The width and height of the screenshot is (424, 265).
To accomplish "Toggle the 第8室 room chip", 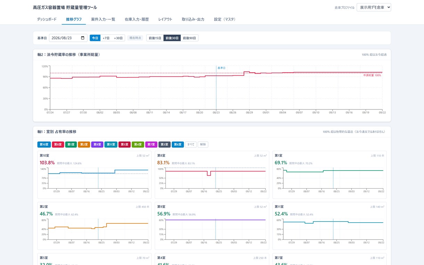I will 58,144.
